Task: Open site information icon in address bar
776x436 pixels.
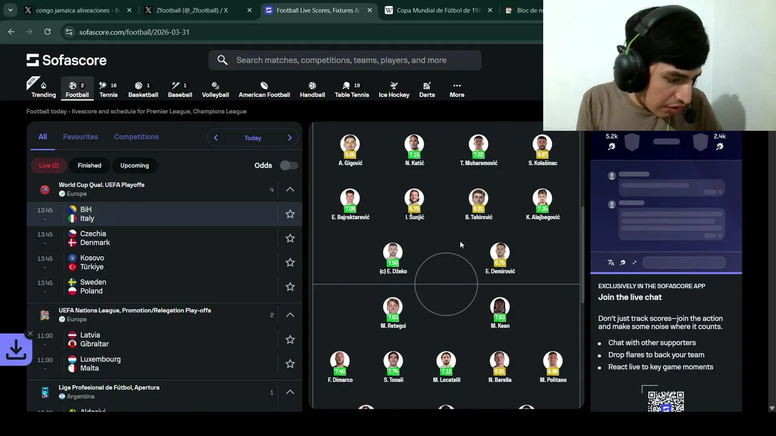Action: coord(69,31)
